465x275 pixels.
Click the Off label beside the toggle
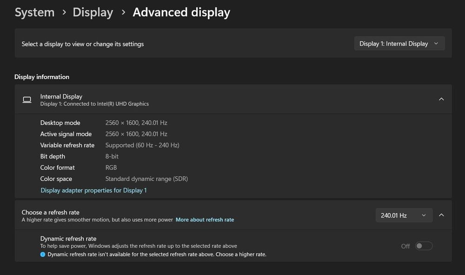pyautogui.click(x=405, y=246)
